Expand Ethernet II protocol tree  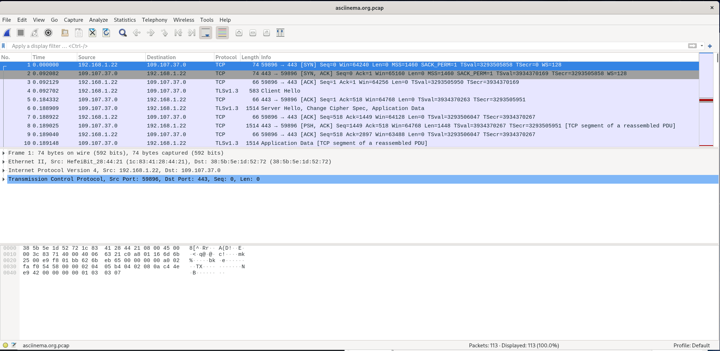tap(4, 162)
